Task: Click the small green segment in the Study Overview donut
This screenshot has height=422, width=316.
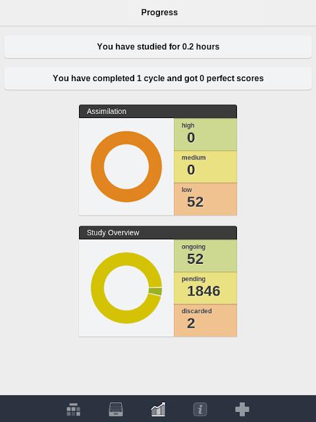Action: point(155,291)
